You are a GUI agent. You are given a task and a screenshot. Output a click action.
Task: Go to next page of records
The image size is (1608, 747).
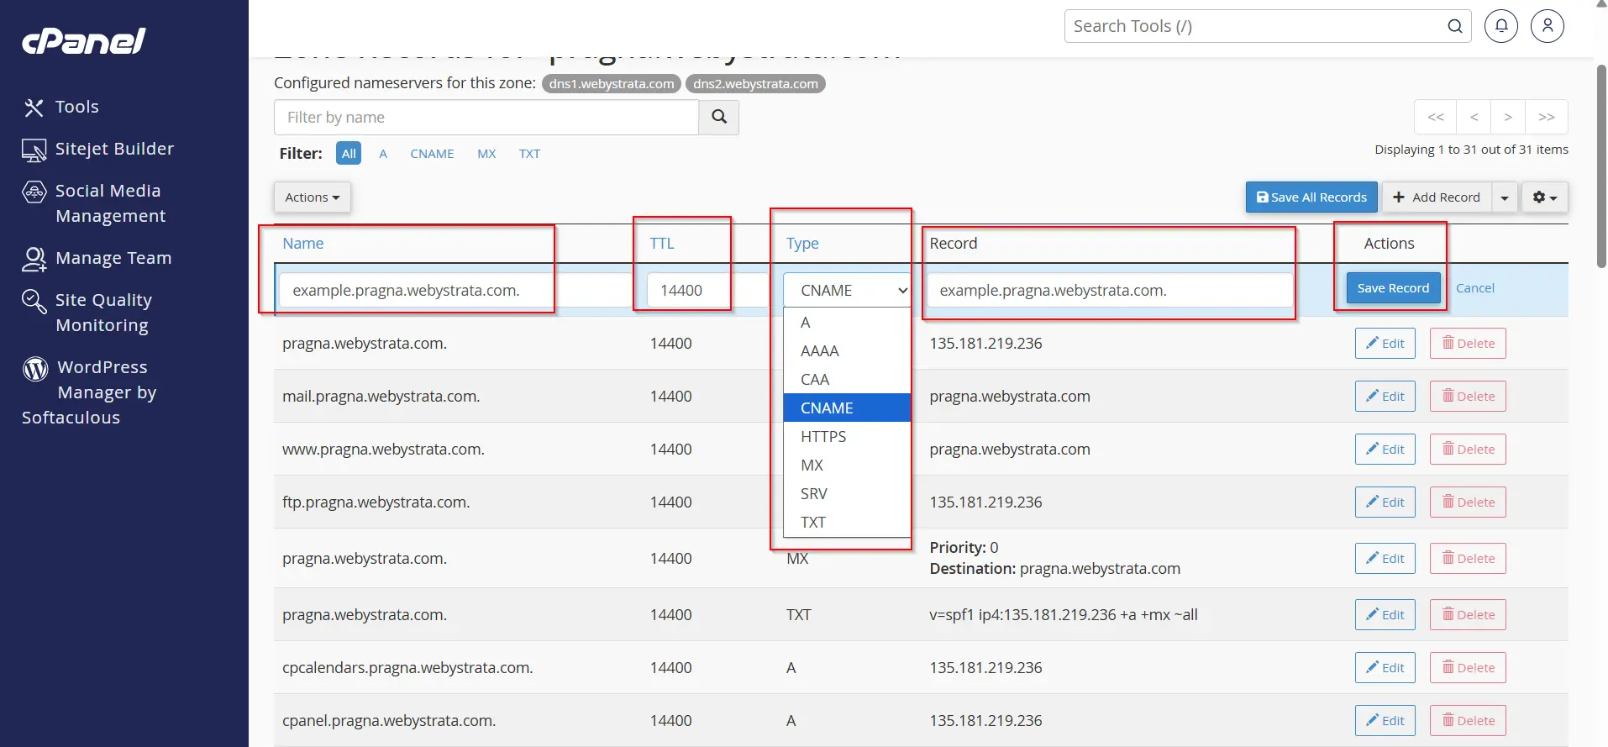pos(1508,118)
